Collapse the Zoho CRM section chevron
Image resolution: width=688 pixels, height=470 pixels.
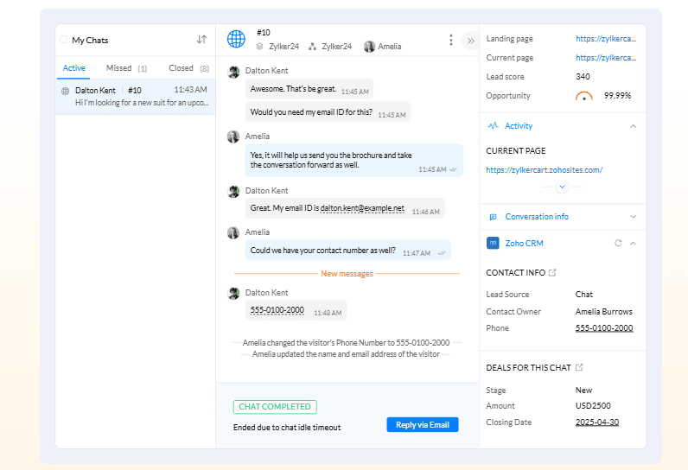[633, 244]
